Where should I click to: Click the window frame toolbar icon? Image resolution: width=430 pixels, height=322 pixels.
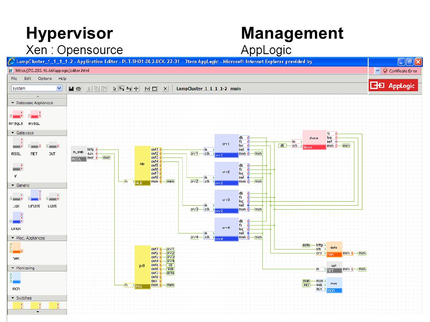(155, 89)
